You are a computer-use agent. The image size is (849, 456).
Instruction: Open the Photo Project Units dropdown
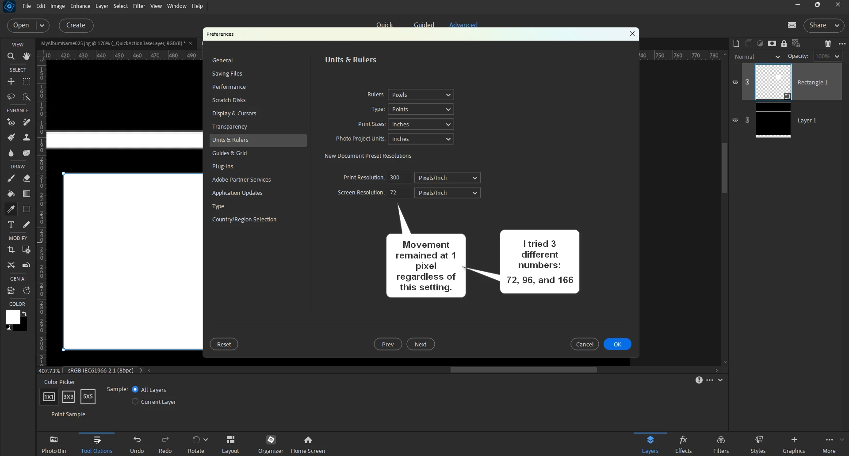point(421,139)
